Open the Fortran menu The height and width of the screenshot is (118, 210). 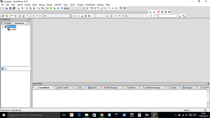[49, 5]
